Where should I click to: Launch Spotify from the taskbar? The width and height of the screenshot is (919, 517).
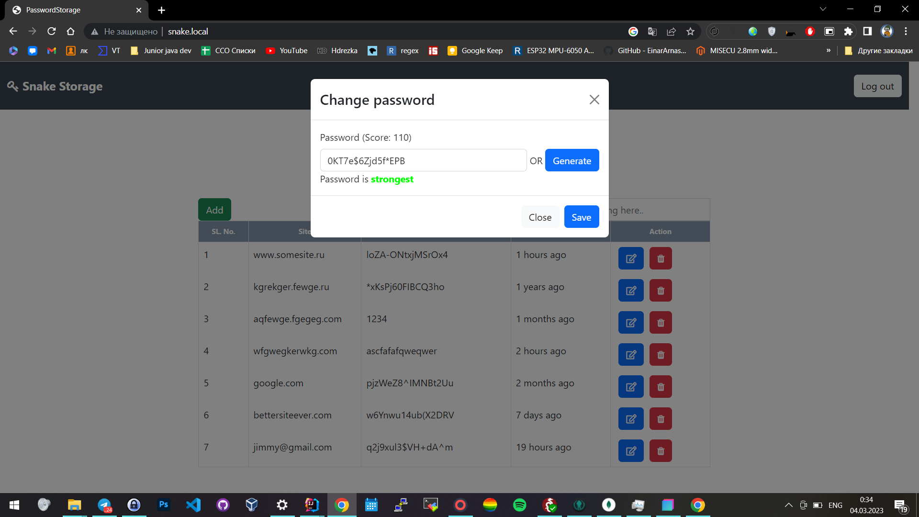coord(519,505)
